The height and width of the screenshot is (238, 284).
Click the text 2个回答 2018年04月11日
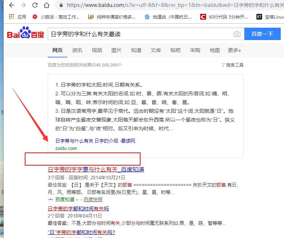[75, 216]
